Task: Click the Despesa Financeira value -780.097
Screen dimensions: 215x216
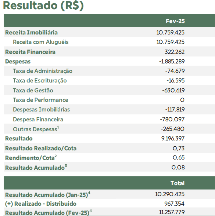Action: [x=172, y=119]
